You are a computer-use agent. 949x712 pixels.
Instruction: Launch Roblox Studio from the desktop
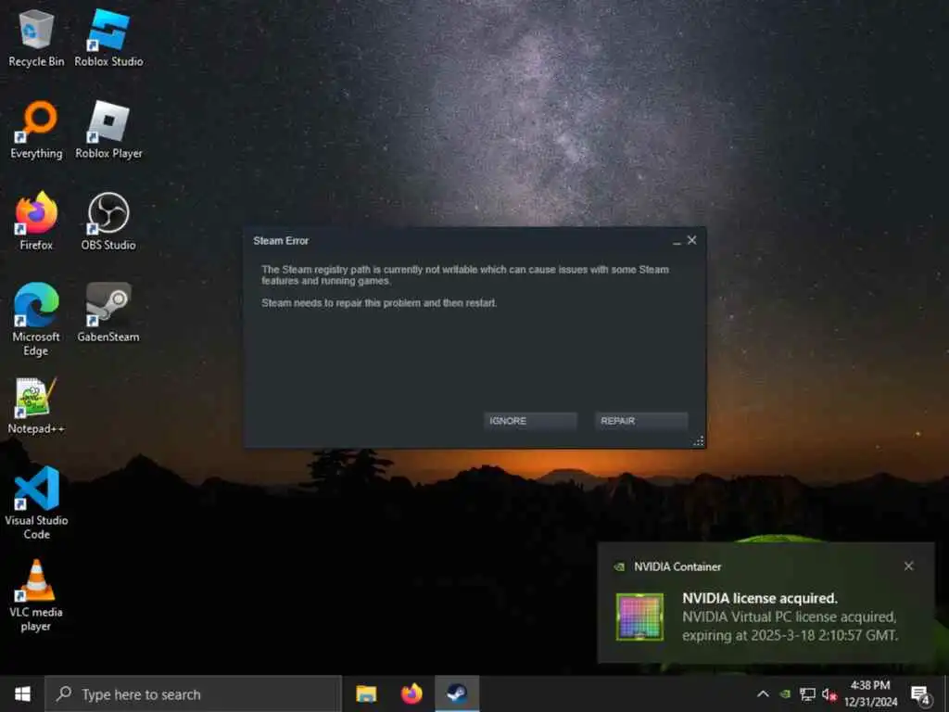coord(108,37)
